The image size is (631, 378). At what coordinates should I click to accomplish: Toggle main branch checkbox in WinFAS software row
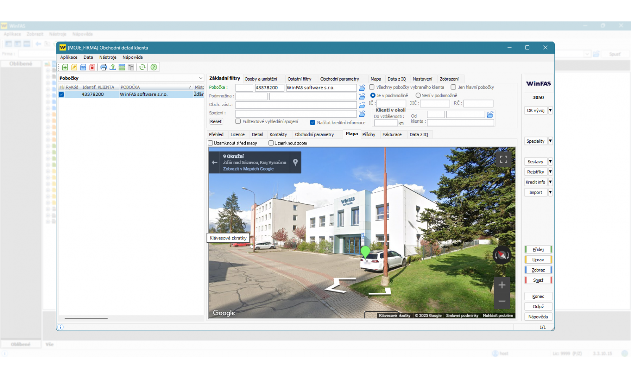point(61,94)
